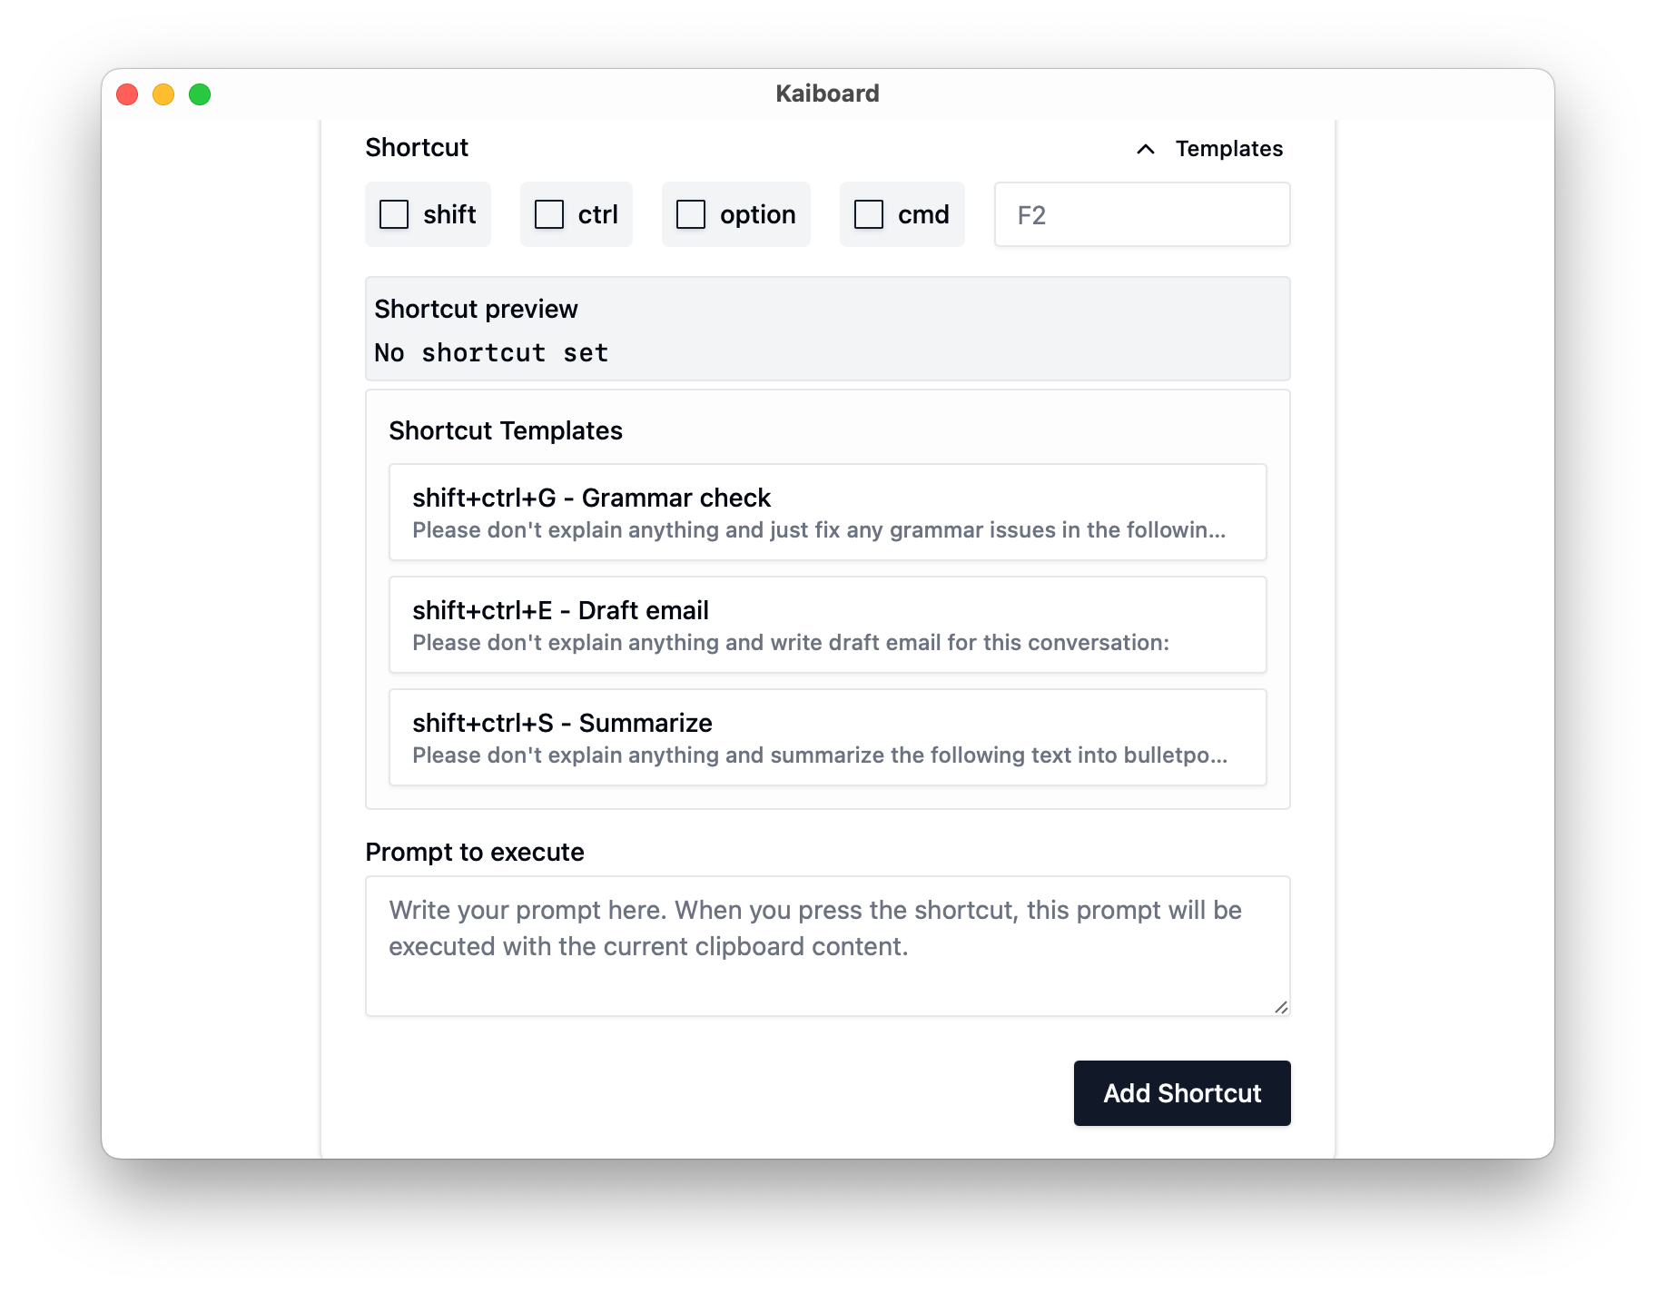Focus the Prompt to execute textarea
1656x1293 pixels.
point(828,946)
